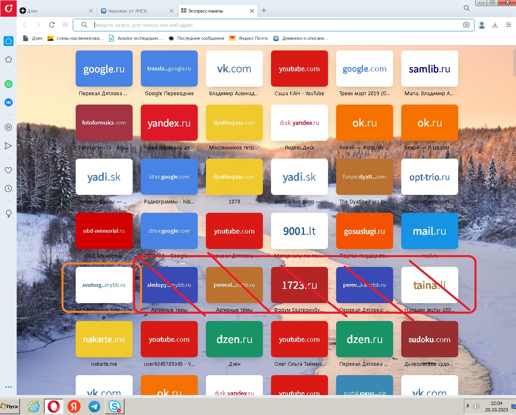The image size is (516, 415).
Task: Reload the current page
Action: tap(52, 25)
